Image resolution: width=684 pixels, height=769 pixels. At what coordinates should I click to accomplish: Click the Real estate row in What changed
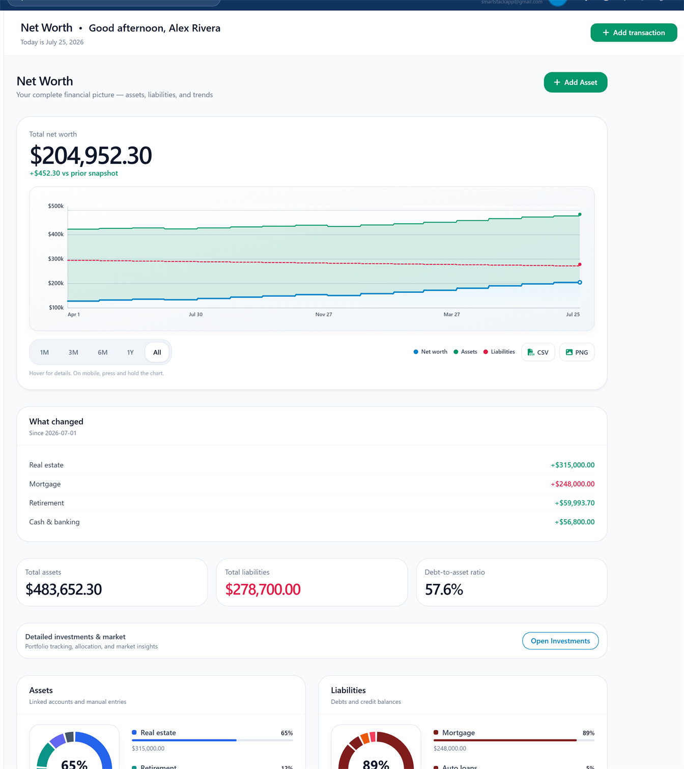[311, 465]
